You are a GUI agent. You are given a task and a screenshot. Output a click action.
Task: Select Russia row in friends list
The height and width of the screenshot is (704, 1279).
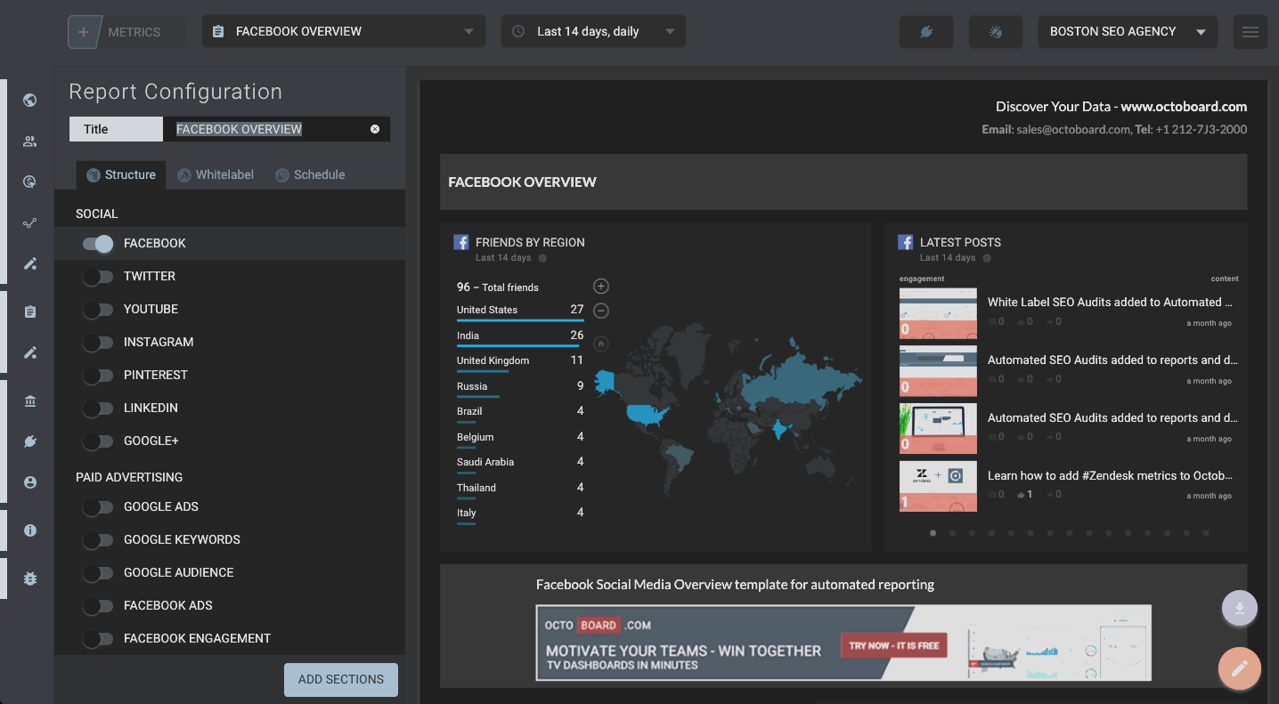[x=520, y=387]
